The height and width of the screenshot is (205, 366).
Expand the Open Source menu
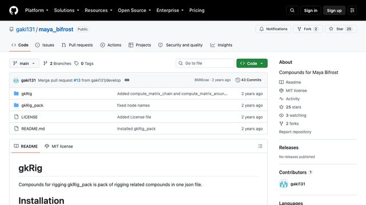click(x=134, y=10)
